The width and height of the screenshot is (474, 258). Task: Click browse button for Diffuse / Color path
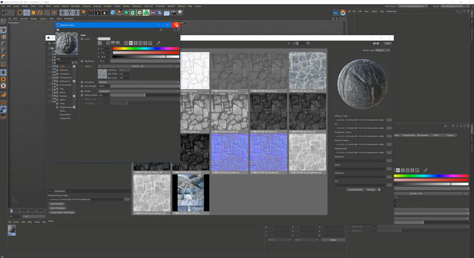(x=389, y=120)
